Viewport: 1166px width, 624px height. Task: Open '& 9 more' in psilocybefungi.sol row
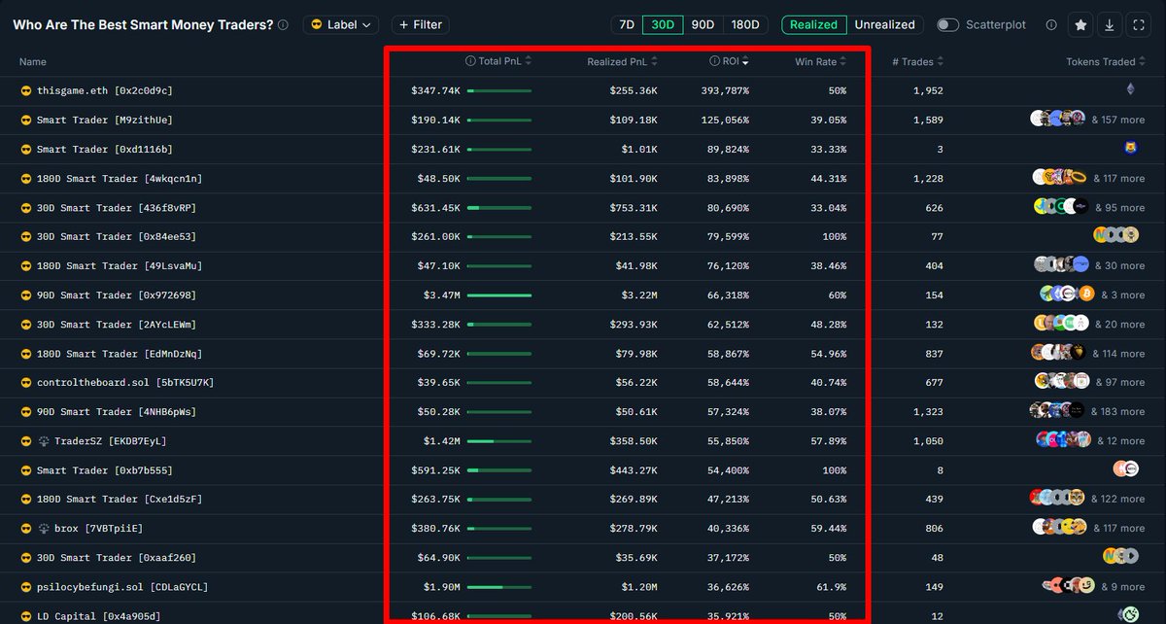pyautogui.click(x=1123, y=586)
